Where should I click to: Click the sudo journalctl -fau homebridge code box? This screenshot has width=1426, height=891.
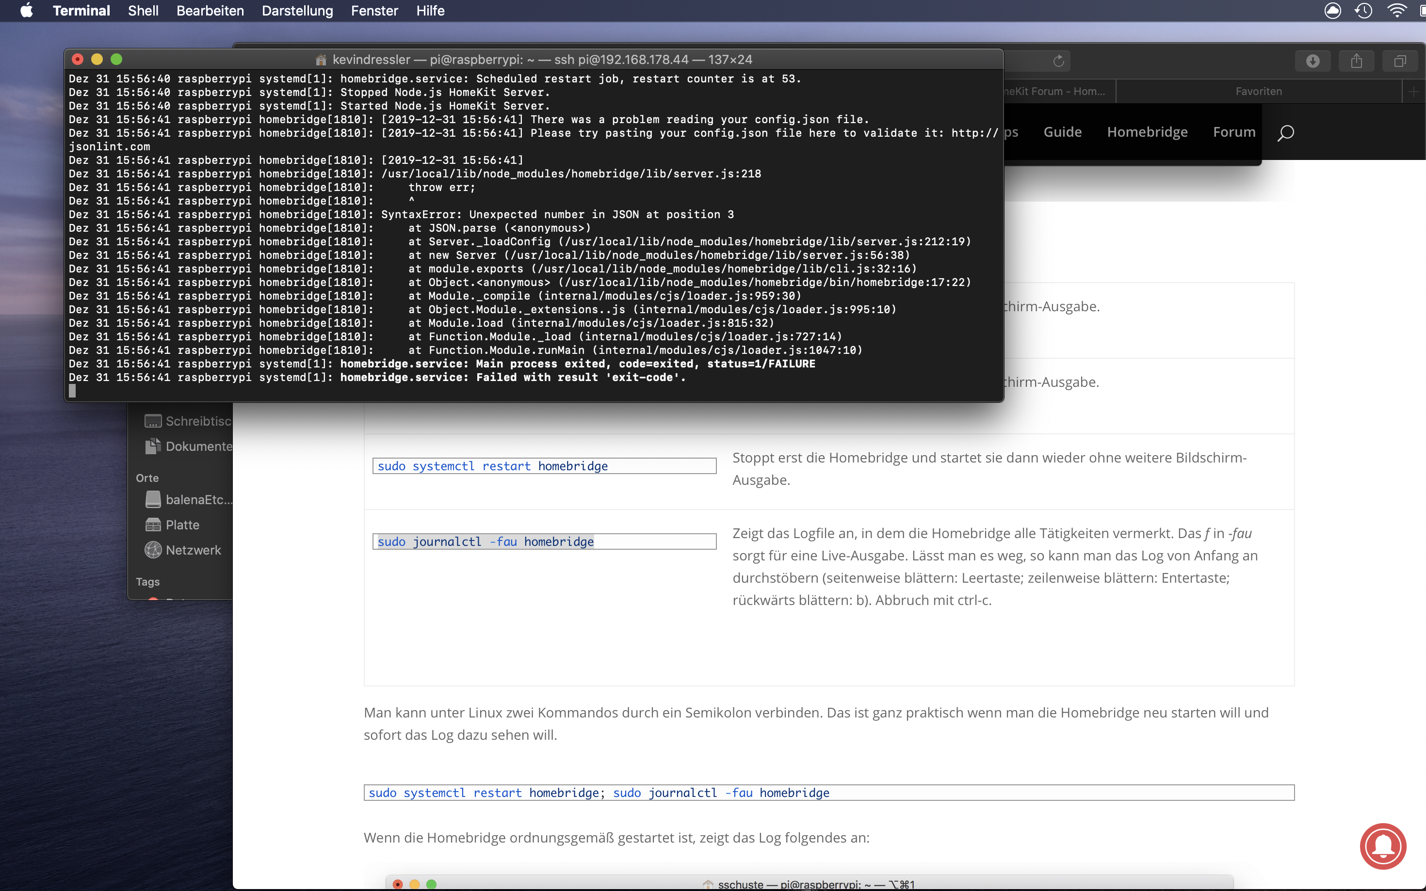pyautogui.click(x=544, y=541)
